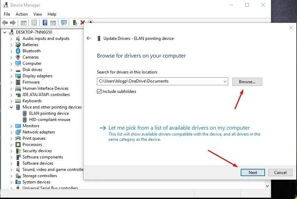Click the Back arrow toolbar icon
297x199 pixels.
(5, 23)
